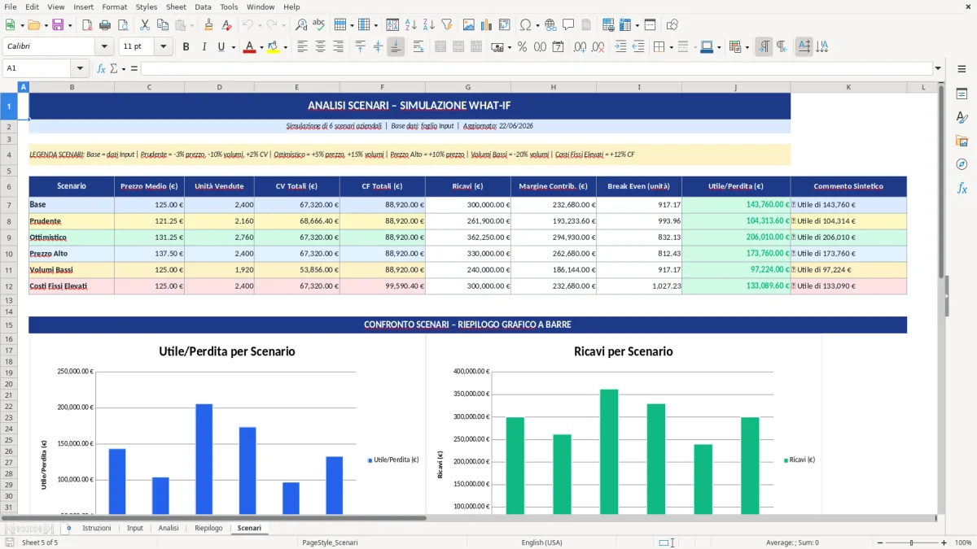Click Sort Ascending icon
Viewport: 977px width, 549px height.
coord(411,25)
